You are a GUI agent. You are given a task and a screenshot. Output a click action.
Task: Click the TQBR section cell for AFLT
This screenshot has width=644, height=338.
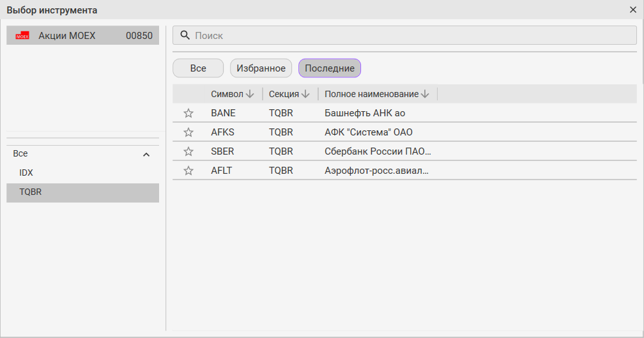pyautogui.click(x=281, y=171)
